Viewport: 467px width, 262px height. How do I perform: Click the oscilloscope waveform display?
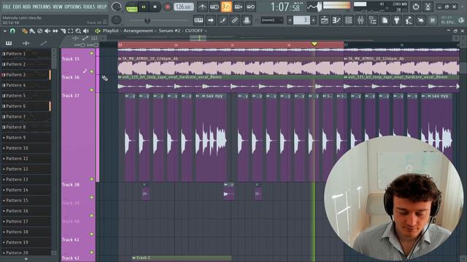click(314, 7)
